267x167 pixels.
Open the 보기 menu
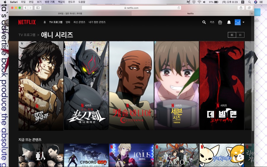[x=39, y=2]
